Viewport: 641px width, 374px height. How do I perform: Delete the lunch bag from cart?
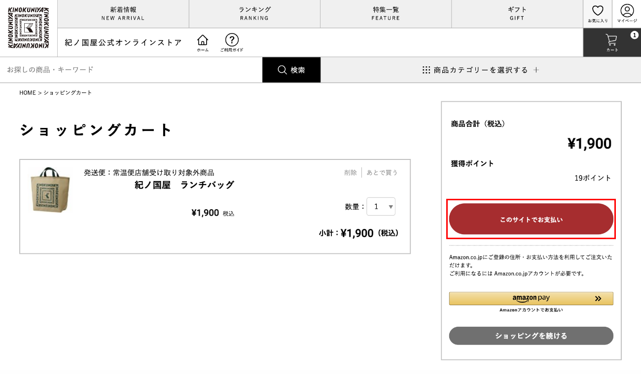(350, 173)
